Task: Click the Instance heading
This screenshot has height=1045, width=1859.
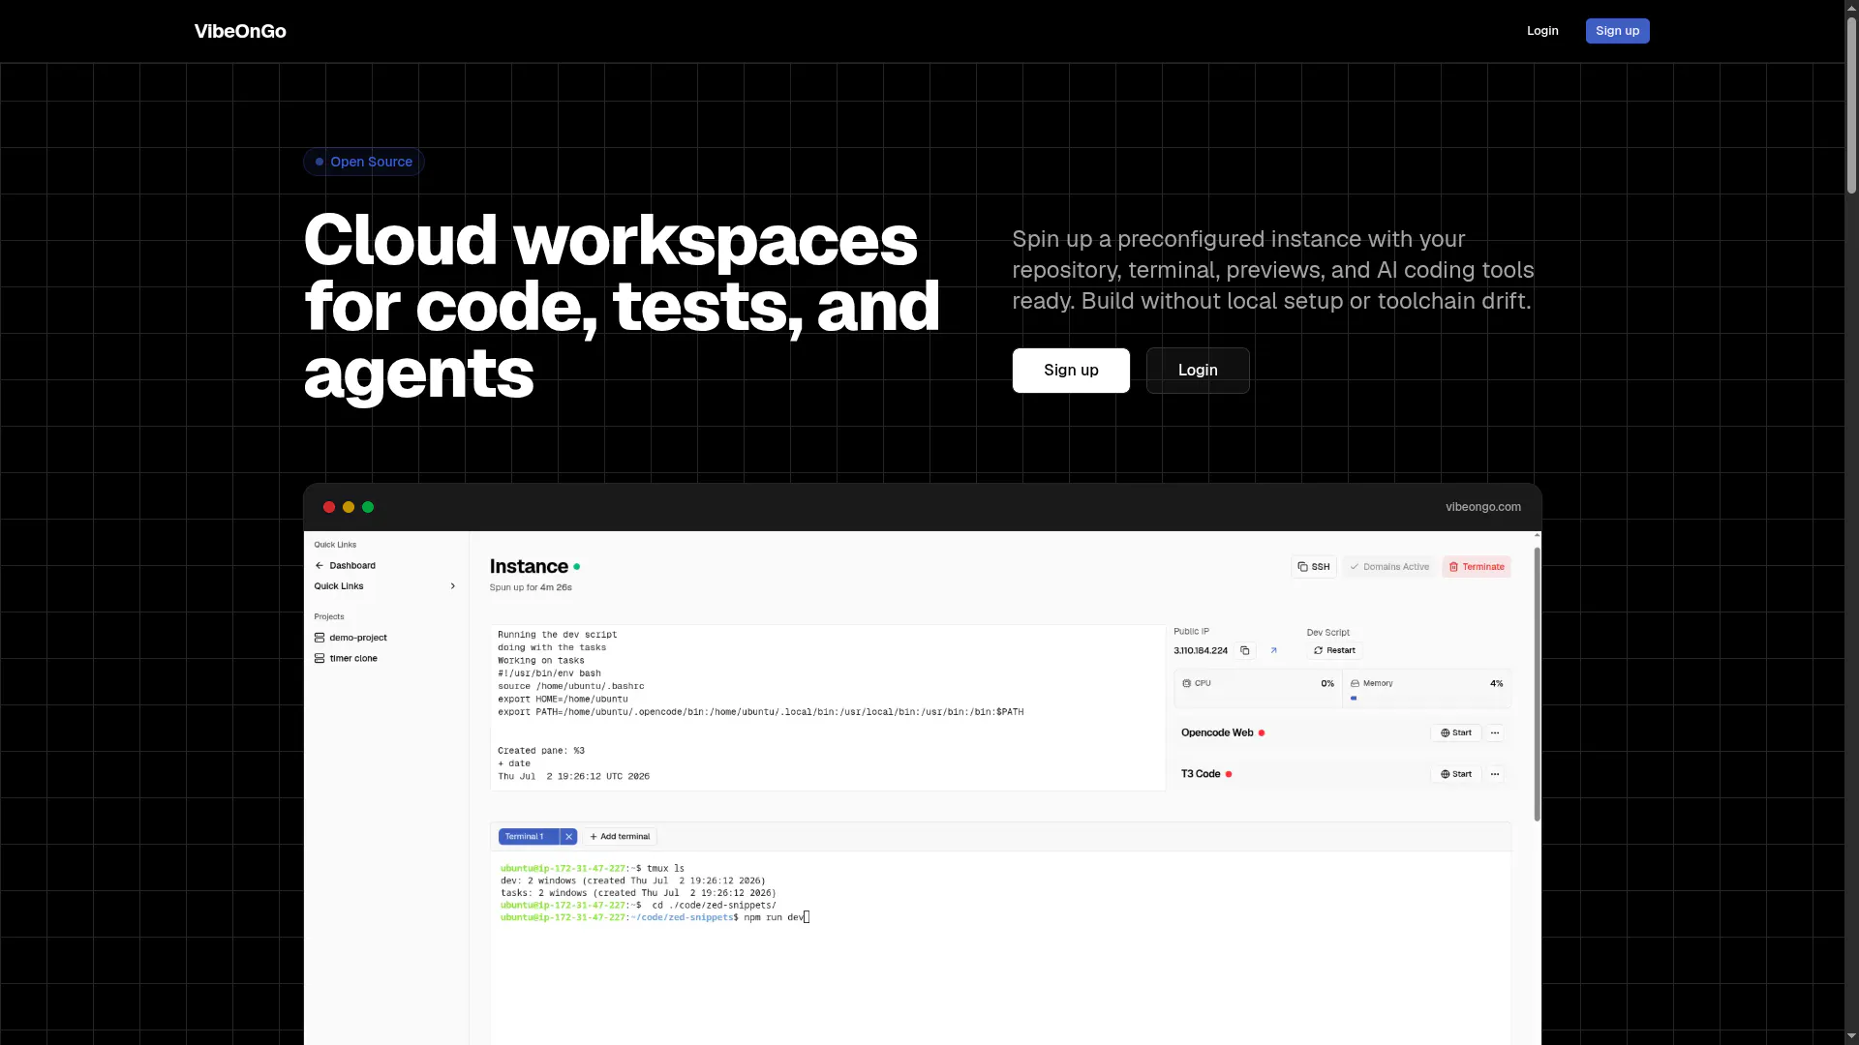Action: tap(529, 567)
